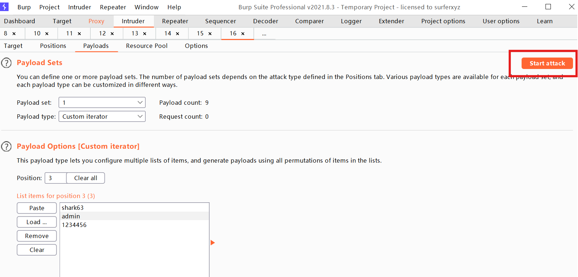
Task: Open the Burp menu
Action: point(24,7)
